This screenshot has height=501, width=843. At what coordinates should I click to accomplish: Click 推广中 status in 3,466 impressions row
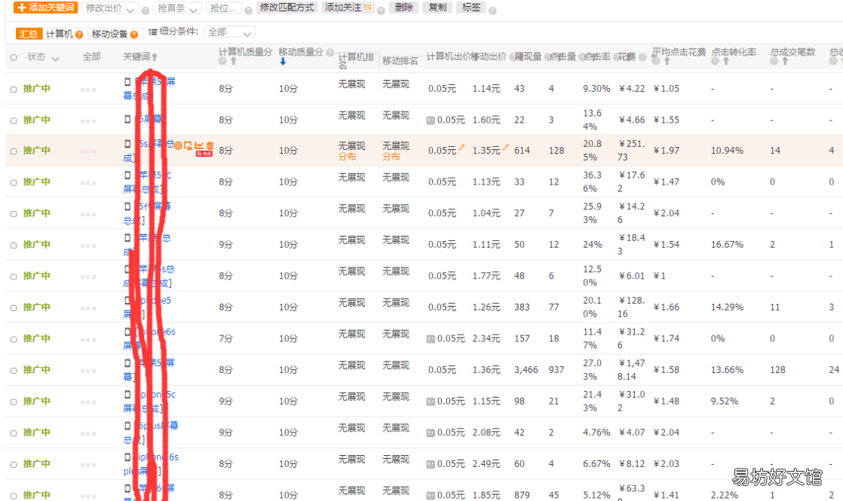pos(36,370)
